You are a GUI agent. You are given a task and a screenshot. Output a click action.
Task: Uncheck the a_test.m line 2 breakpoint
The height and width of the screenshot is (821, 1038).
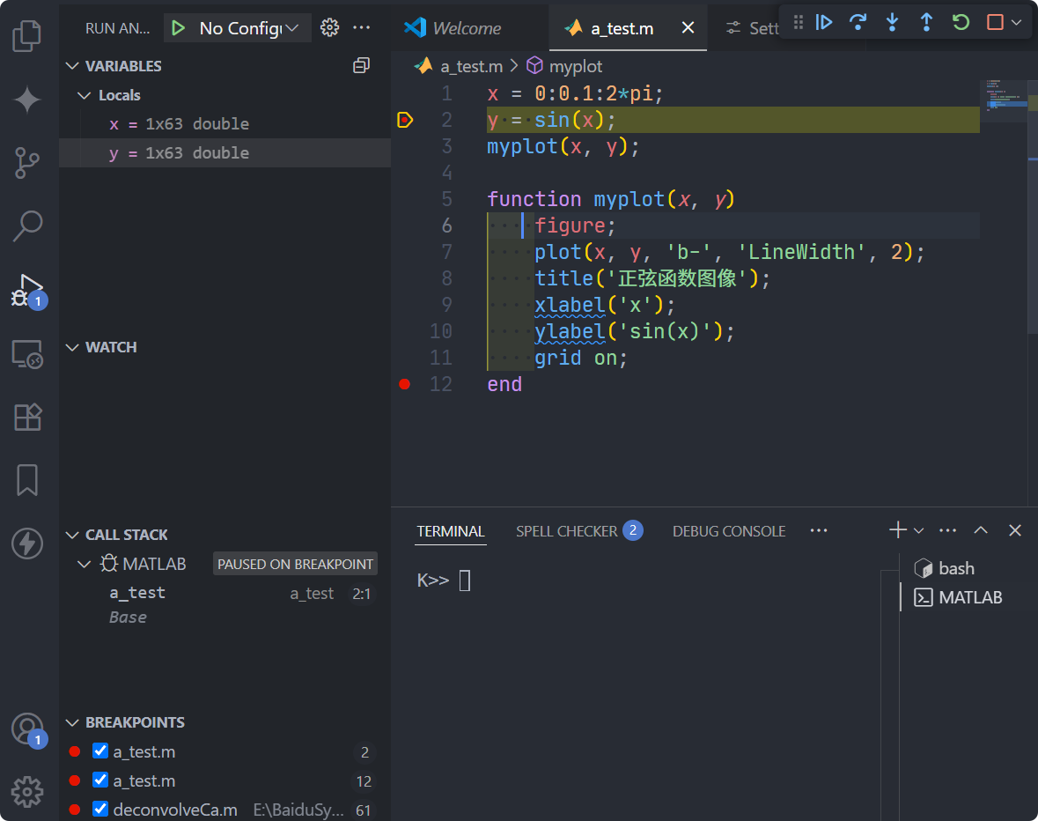coord(99,752)
